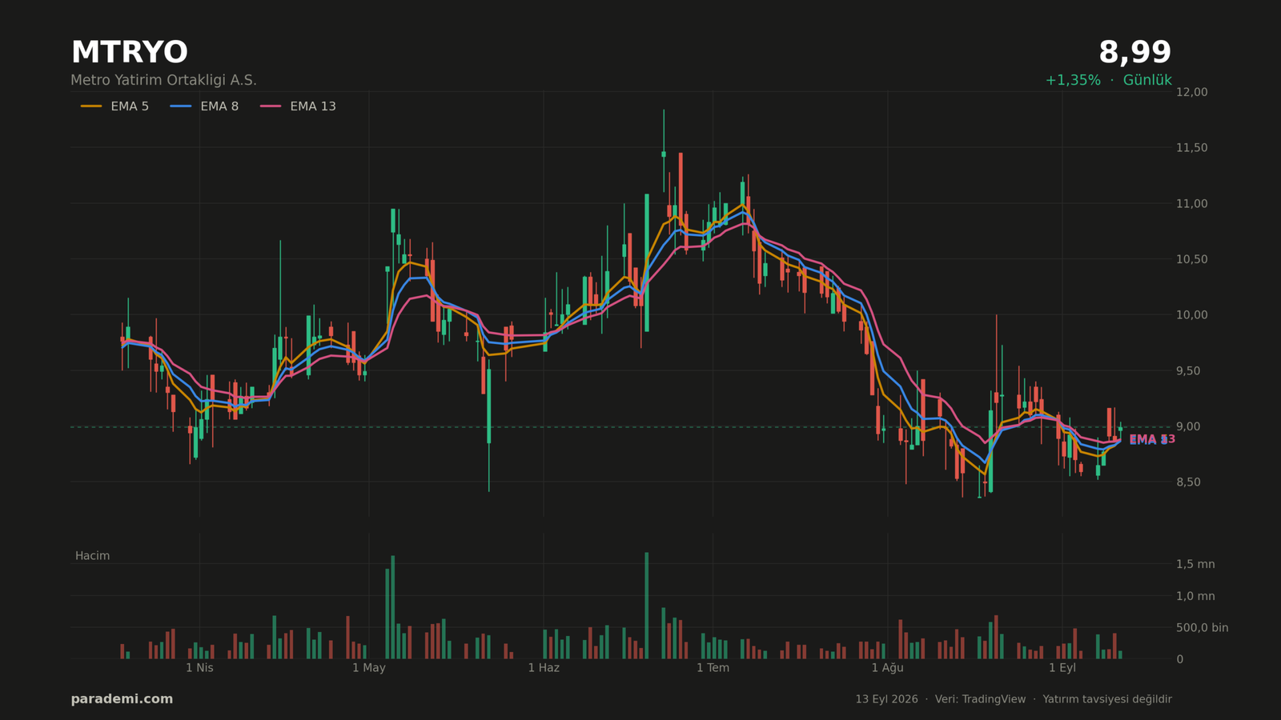
Task: Click the 500,0 bin volume axis label
Action: (x=1202, y=627)
